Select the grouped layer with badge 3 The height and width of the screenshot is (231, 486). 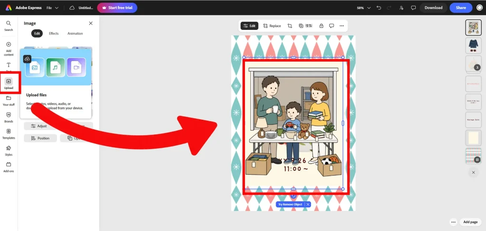[x=473, y=64]
